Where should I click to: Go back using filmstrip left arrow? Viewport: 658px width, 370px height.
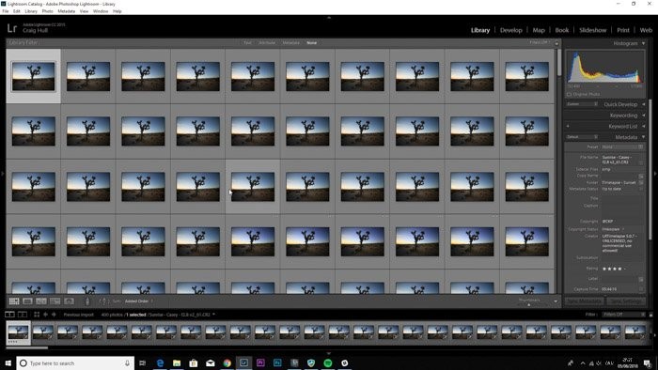click(x=45, y=315)
